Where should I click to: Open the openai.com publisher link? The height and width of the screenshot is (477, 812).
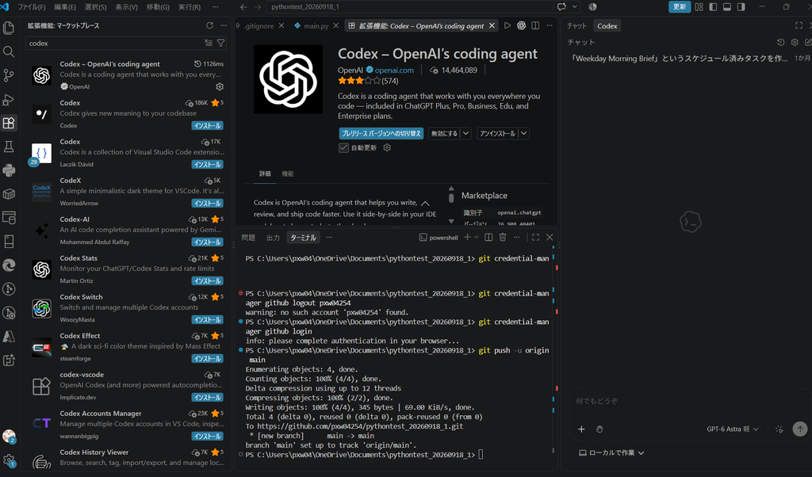tap(394, 70)
